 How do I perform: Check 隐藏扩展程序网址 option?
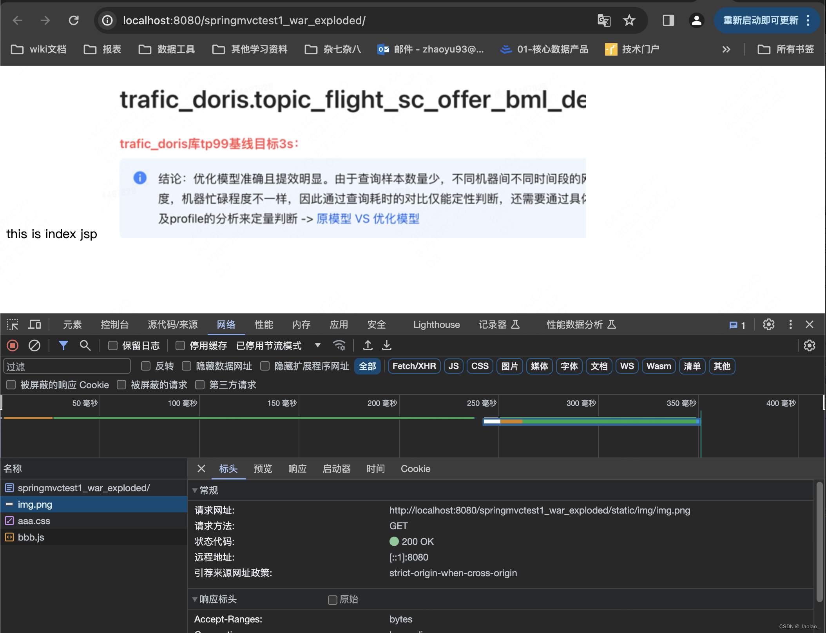coord(265,366)
